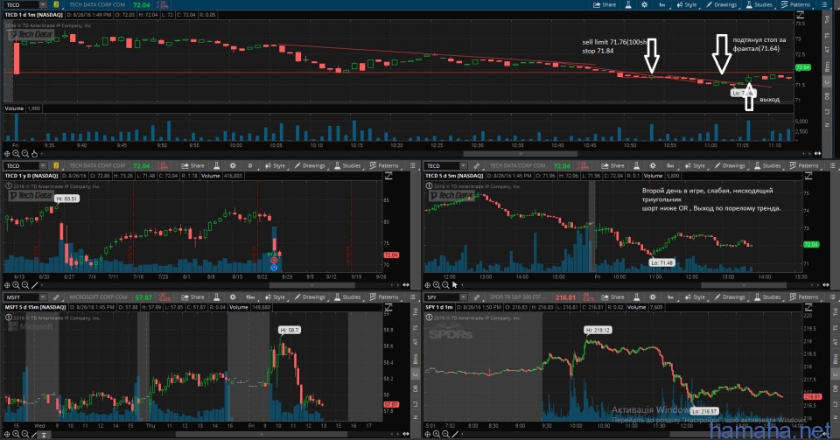The image size is (840, 440).
Task: Open list menu icon on top TECD 1m chart
Action: click(824, 5)
